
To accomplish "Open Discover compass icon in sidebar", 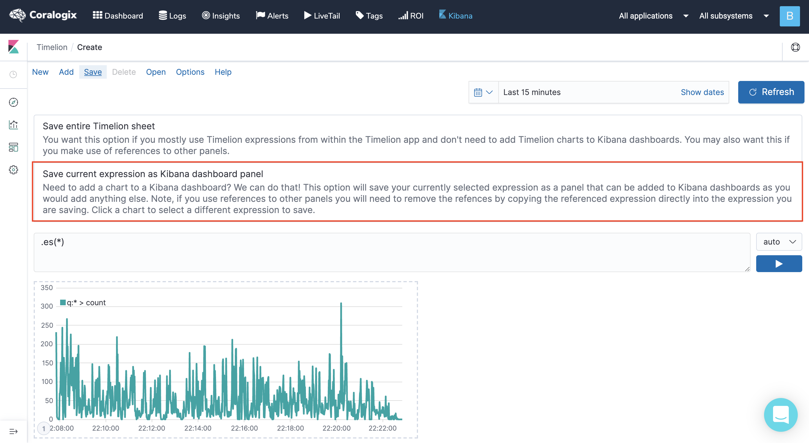I will (13, 102).
